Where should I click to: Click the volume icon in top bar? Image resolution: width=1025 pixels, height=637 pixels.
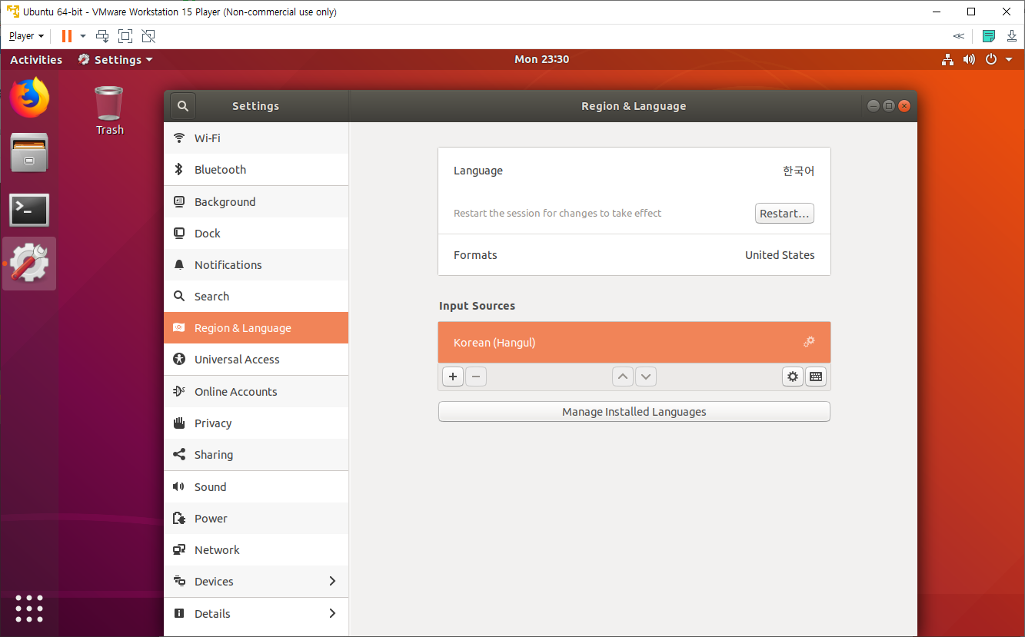pos(969,59)
